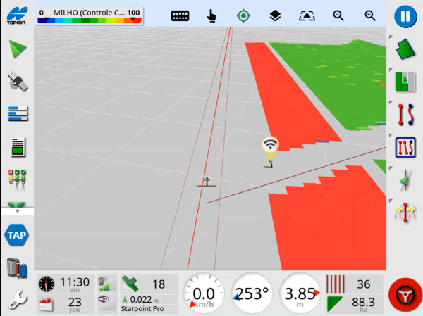Open the job report document icon
423x316 pixels.
tap(18, 147)
